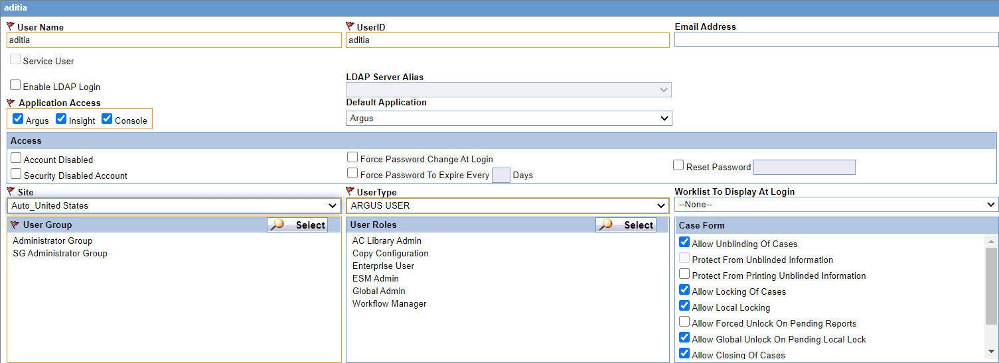
Task: Uncheck the Insight application access
Action: coord(61,119)
